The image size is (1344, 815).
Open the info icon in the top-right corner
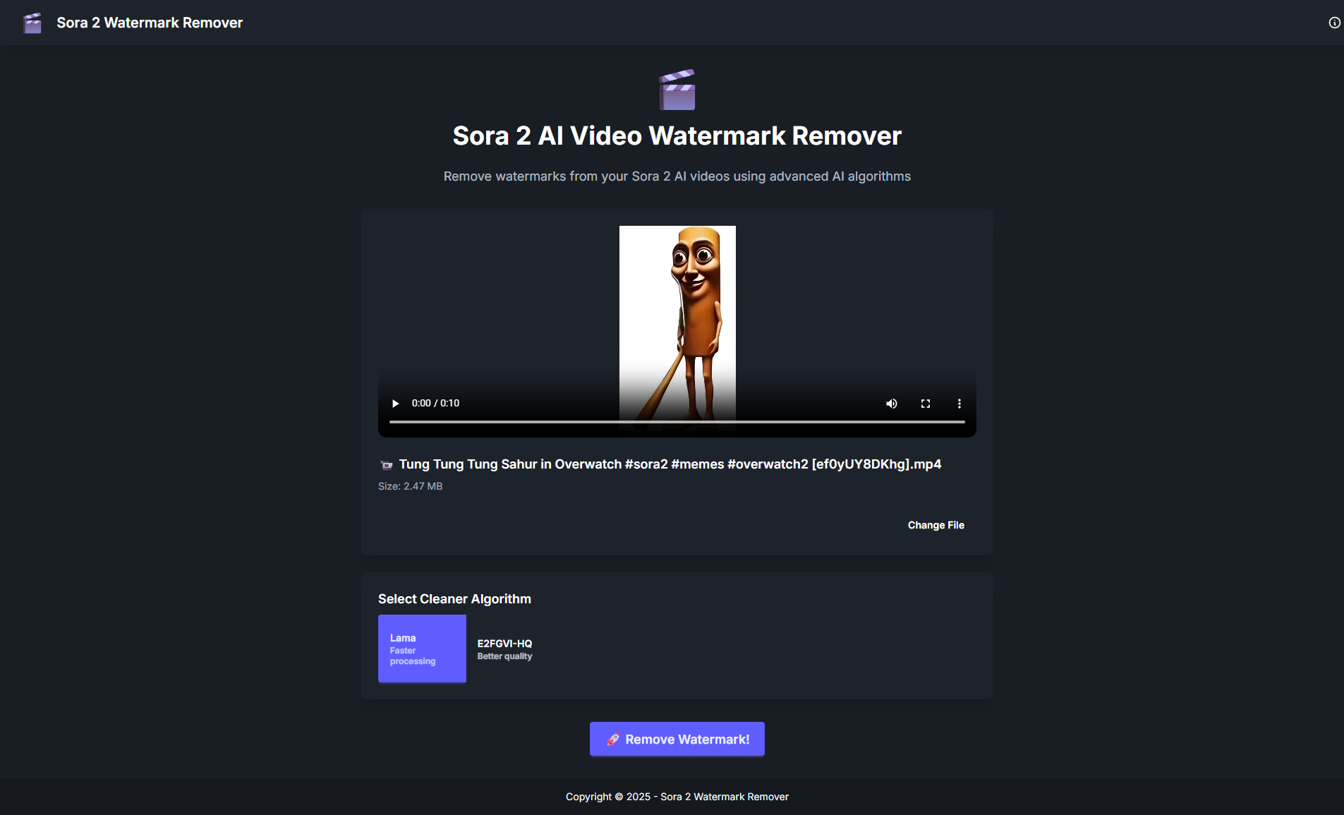(1334, 23)
